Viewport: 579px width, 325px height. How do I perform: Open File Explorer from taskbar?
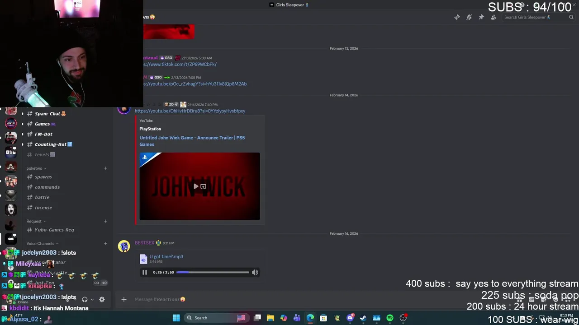click(x=271, y=318)
